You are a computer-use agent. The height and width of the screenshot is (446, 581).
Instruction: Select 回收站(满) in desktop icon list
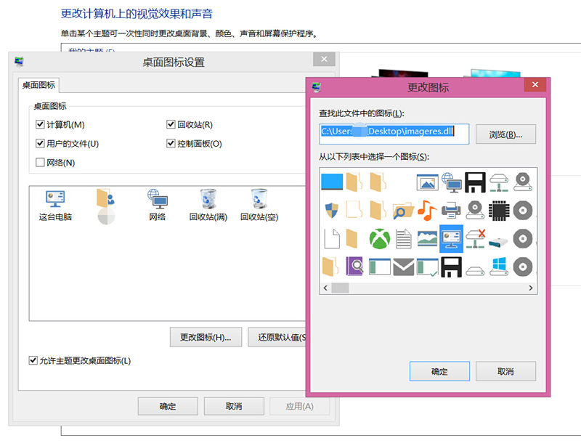click(208, 205)
